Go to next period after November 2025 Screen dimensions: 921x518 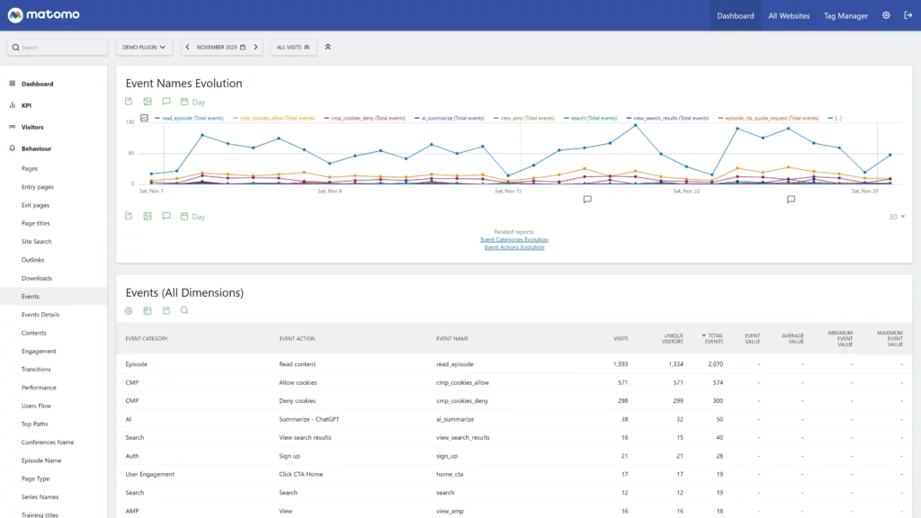255,47
